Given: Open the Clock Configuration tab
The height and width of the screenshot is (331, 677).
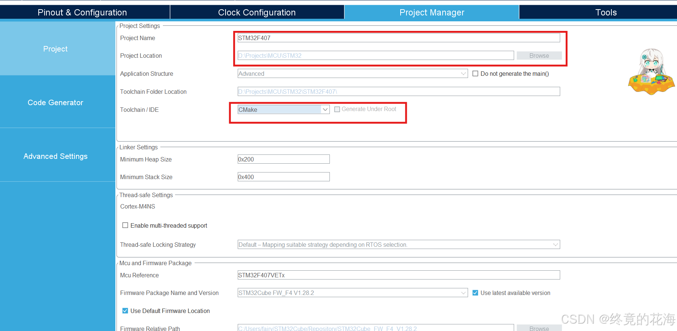Looking at the screenshot, I should (257, 12).
